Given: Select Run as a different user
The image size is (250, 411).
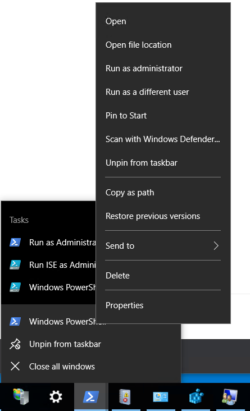Looking at the screenshot, I should (147, 92).
